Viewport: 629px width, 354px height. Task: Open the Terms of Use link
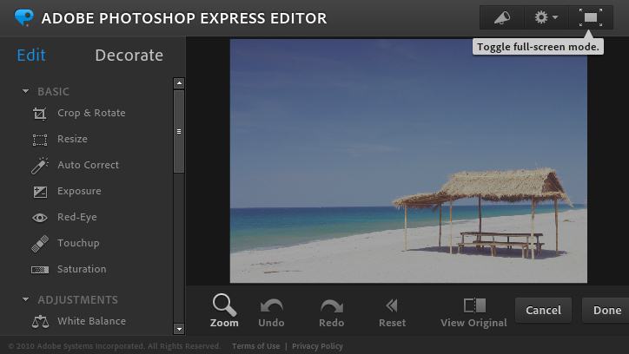tap(256, 346)
